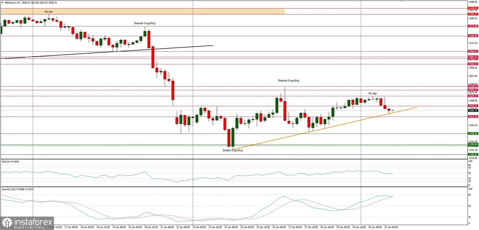Viewport: 479px width, 230px height.
Task: Click the green 2106.67 support level label
Action: click(473, 154)
